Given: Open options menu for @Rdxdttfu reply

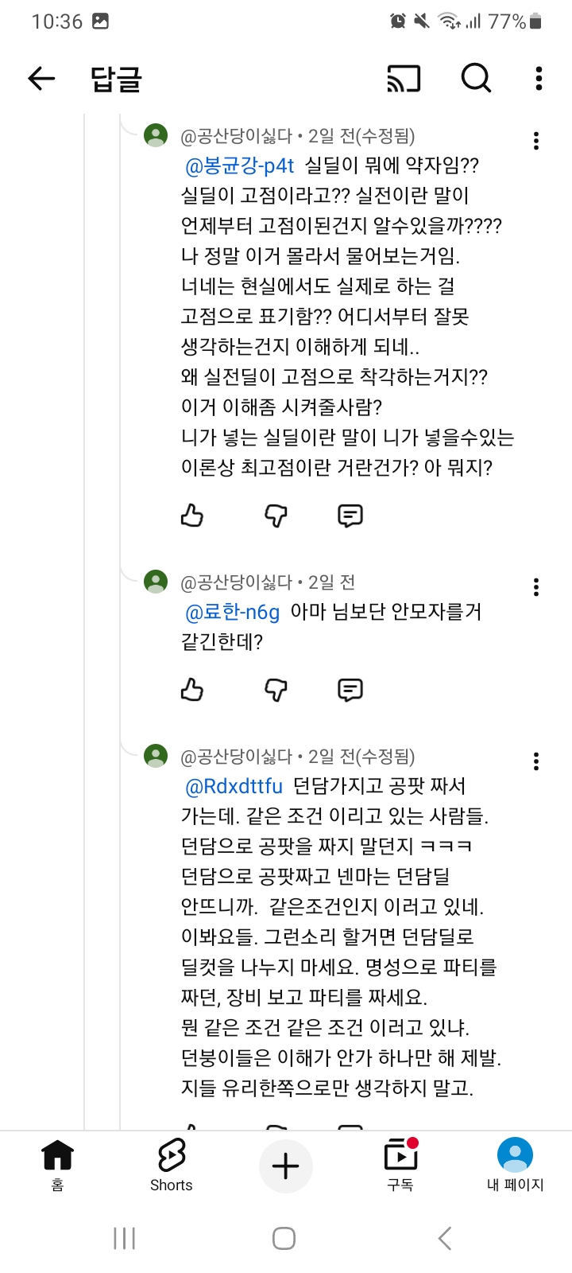Looking at the screenshot, I should click(x=536, y=761).
